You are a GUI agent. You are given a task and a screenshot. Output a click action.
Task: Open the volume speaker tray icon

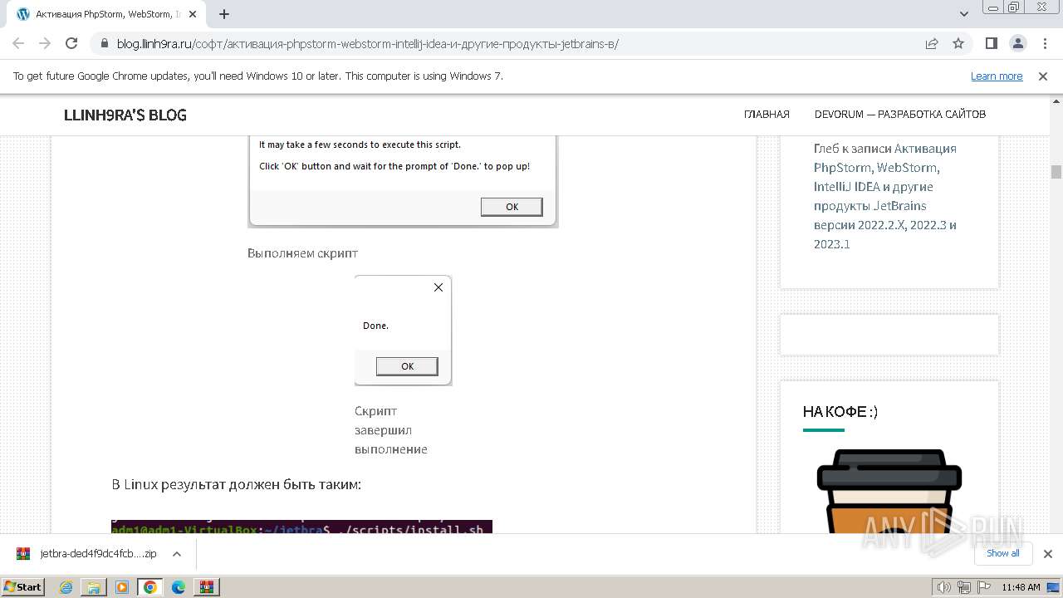[943, 587]
